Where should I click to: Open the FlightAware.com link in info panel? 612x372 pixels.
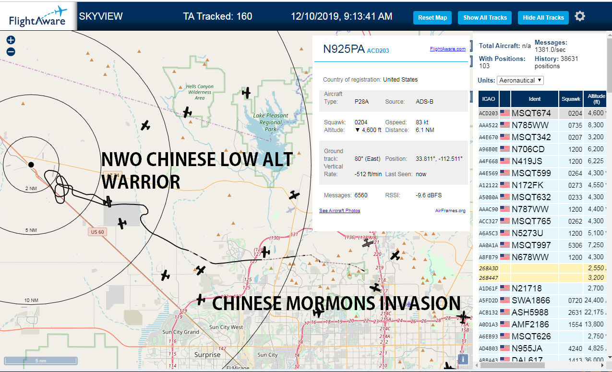[447, 49]
